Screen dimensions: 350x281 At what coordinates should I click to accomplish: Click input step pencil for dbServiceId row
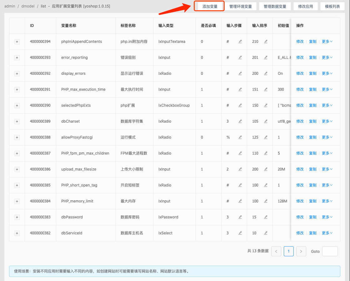click(240, 233)
